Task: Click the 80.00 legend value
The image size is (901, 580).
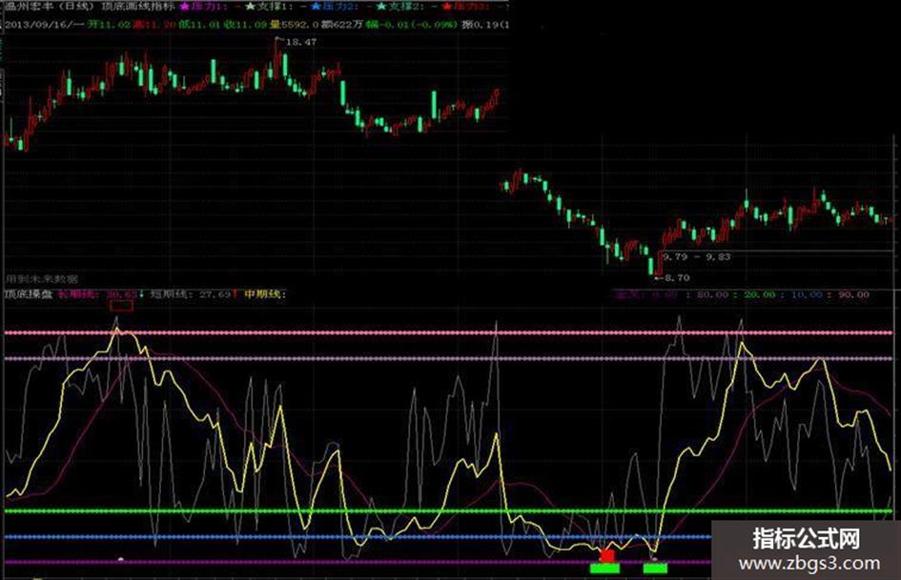Action: [712, 294]
